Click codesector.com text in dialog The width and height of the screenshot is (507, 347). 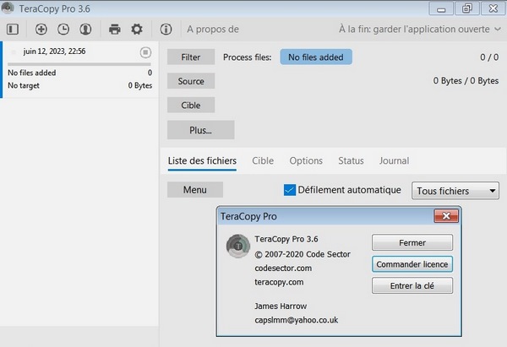[x=283, y=268]
